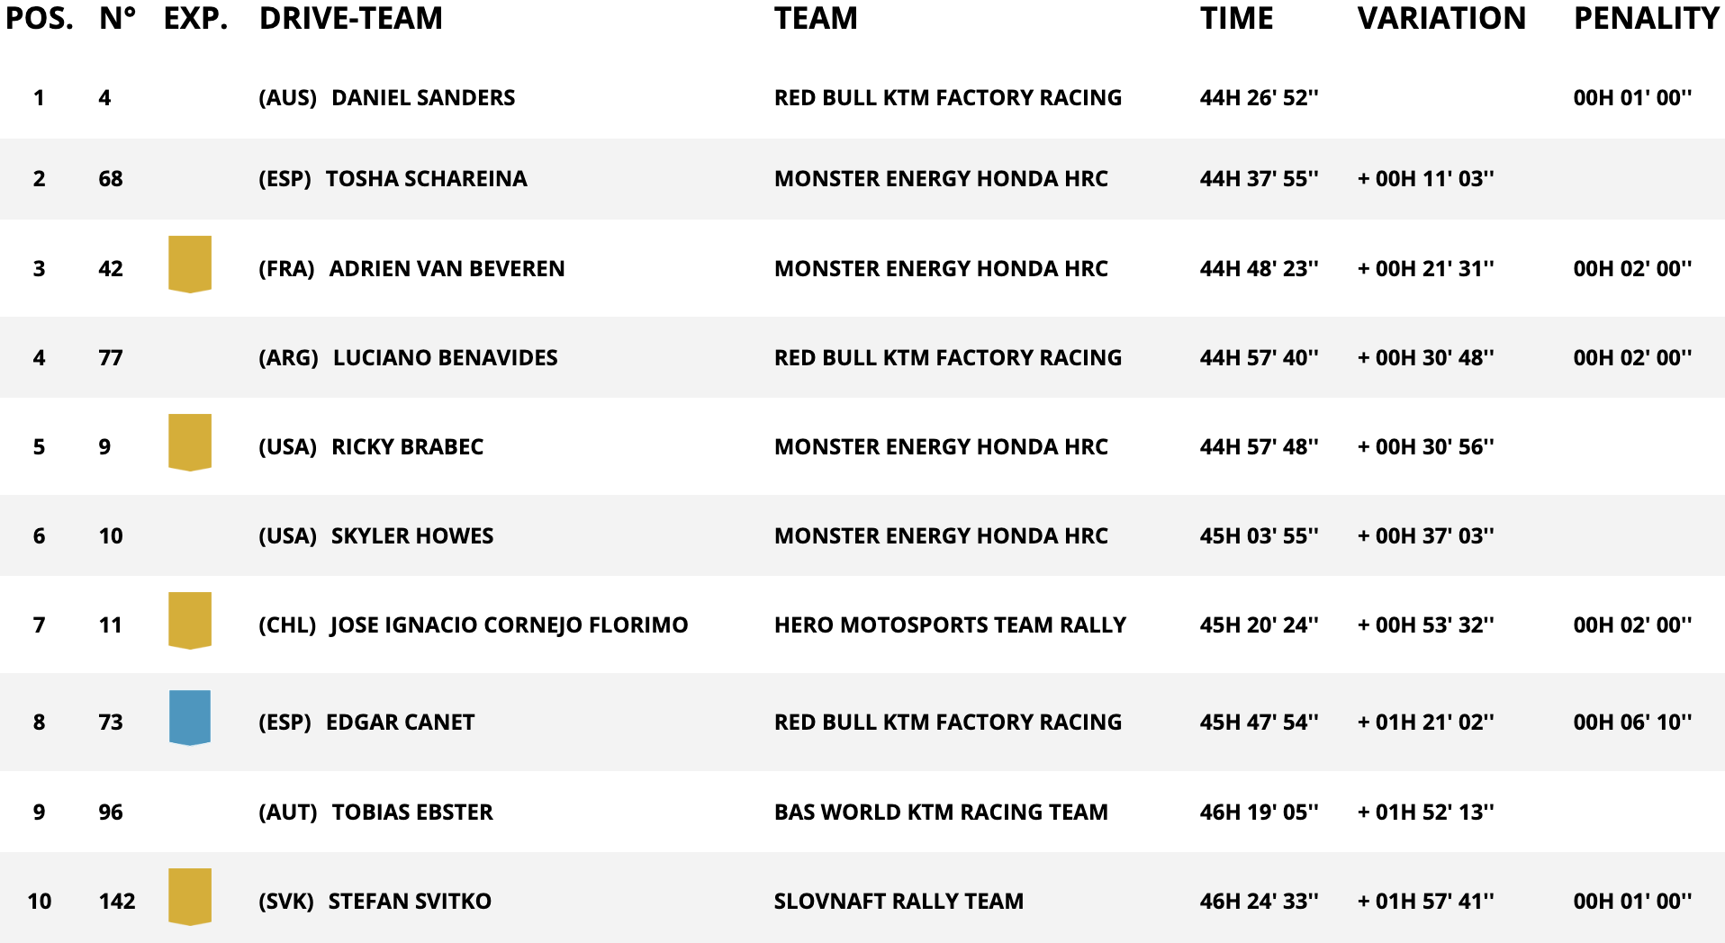Click the VARIATION column header

[x=1441, y=18]
